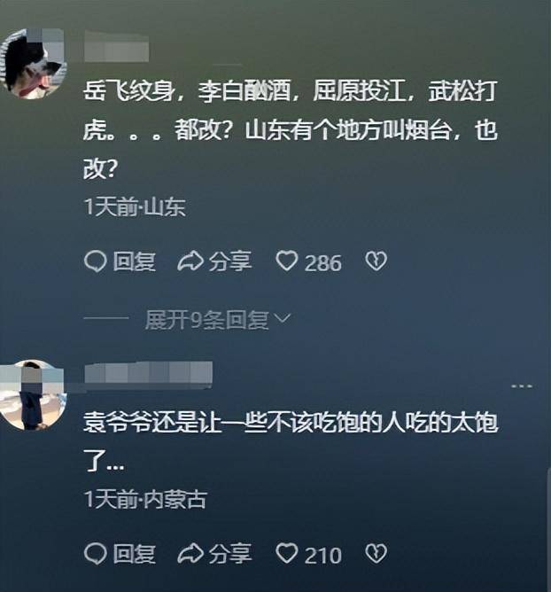The image size is (551, 592).
Task: Open second commenter's avatar
Action: (33, 395)
